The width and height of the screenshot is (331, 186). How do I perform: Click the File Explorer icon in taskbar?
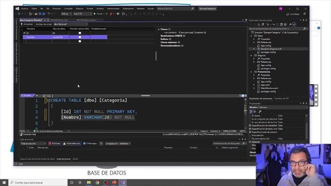pyautogui.click(x=88, y=182)
